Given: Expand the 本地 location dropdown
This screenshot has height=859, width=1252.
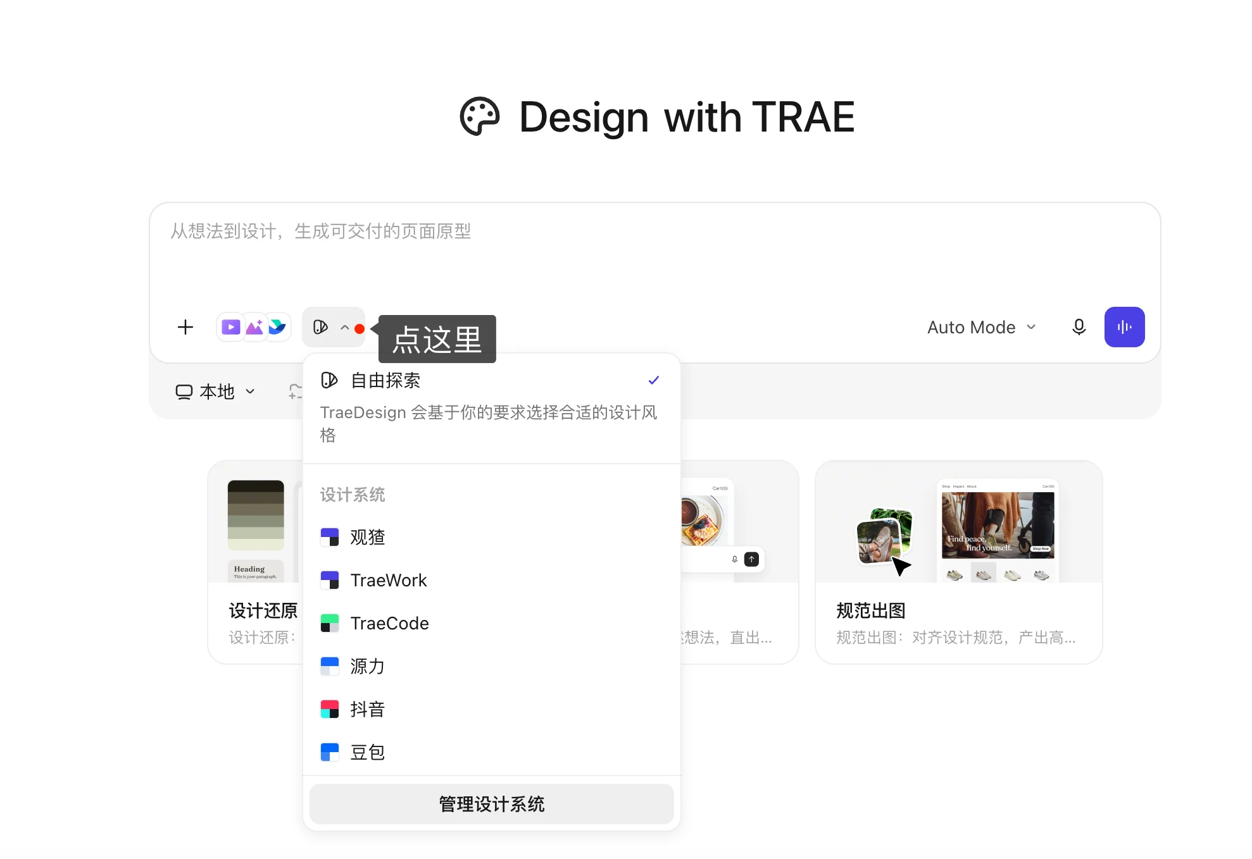Looking at the screenshot, I should [x=216, y=392].
